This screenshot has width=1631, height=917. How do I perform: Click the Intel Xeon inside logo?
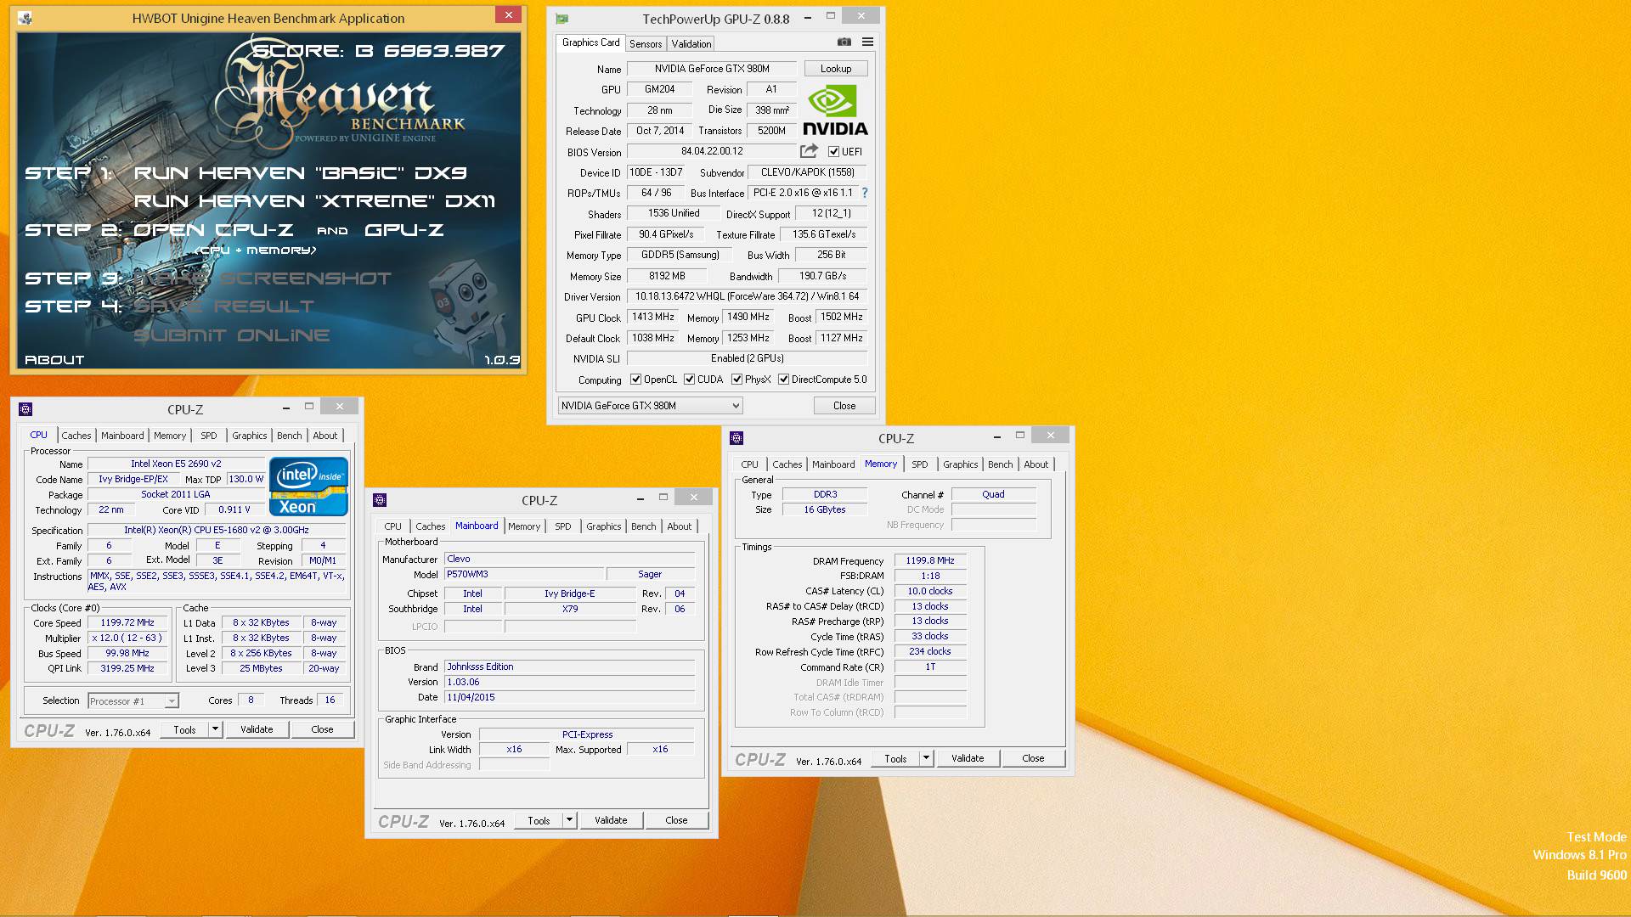tap(308, 487)
